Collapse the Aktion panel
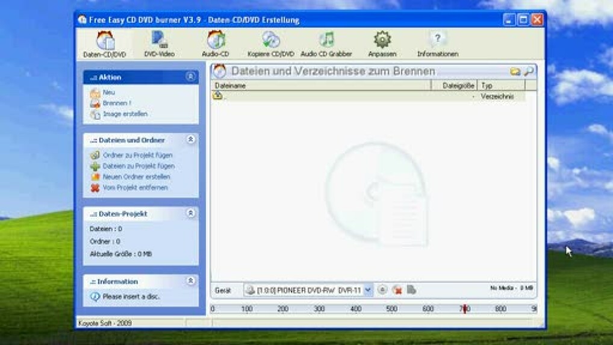613x345 pixels. click(x=190, y=77)
